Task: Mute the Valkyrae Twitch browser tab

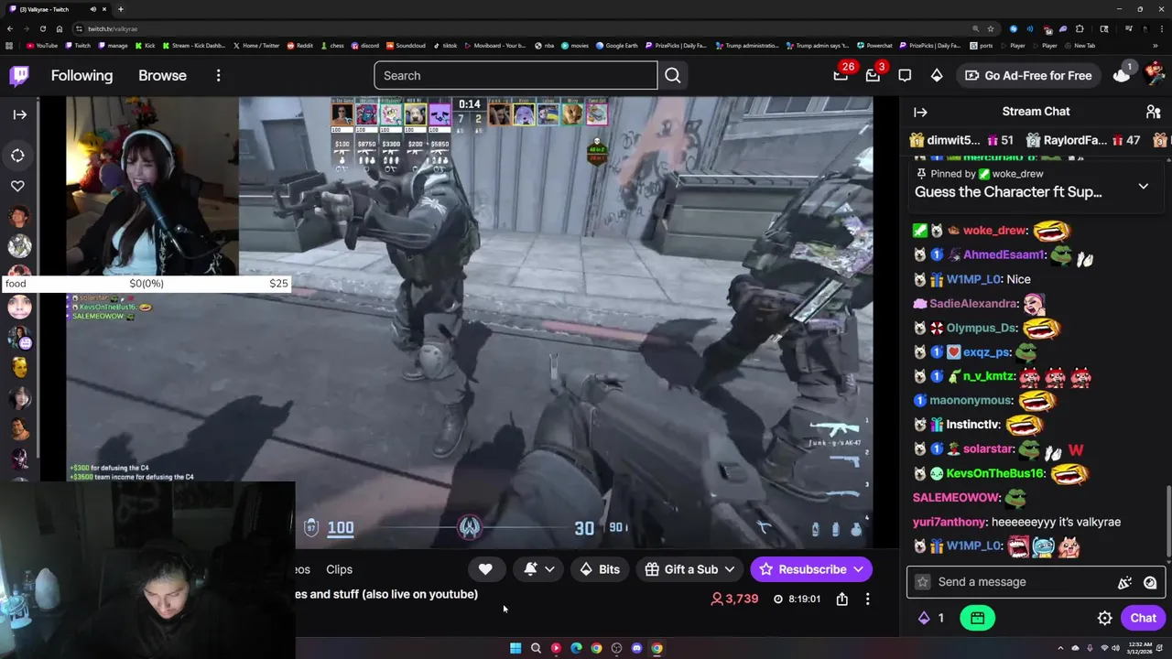Action: pyautogui.click(x=92, y=9)
